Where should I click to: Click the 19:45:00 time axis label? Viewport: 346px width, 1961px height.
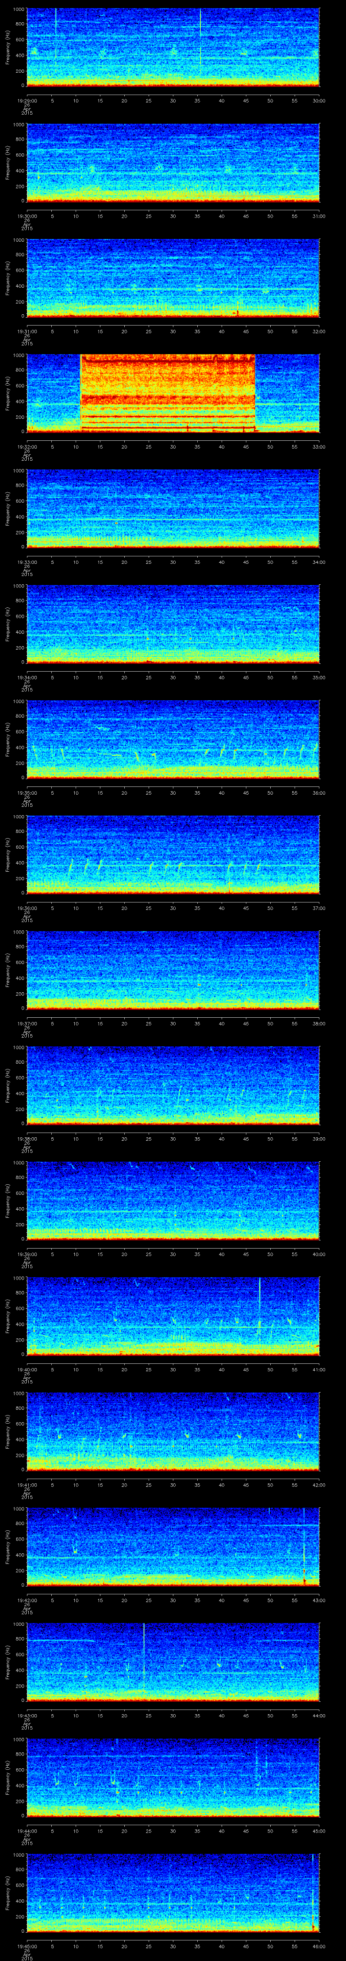[27, 1946]
